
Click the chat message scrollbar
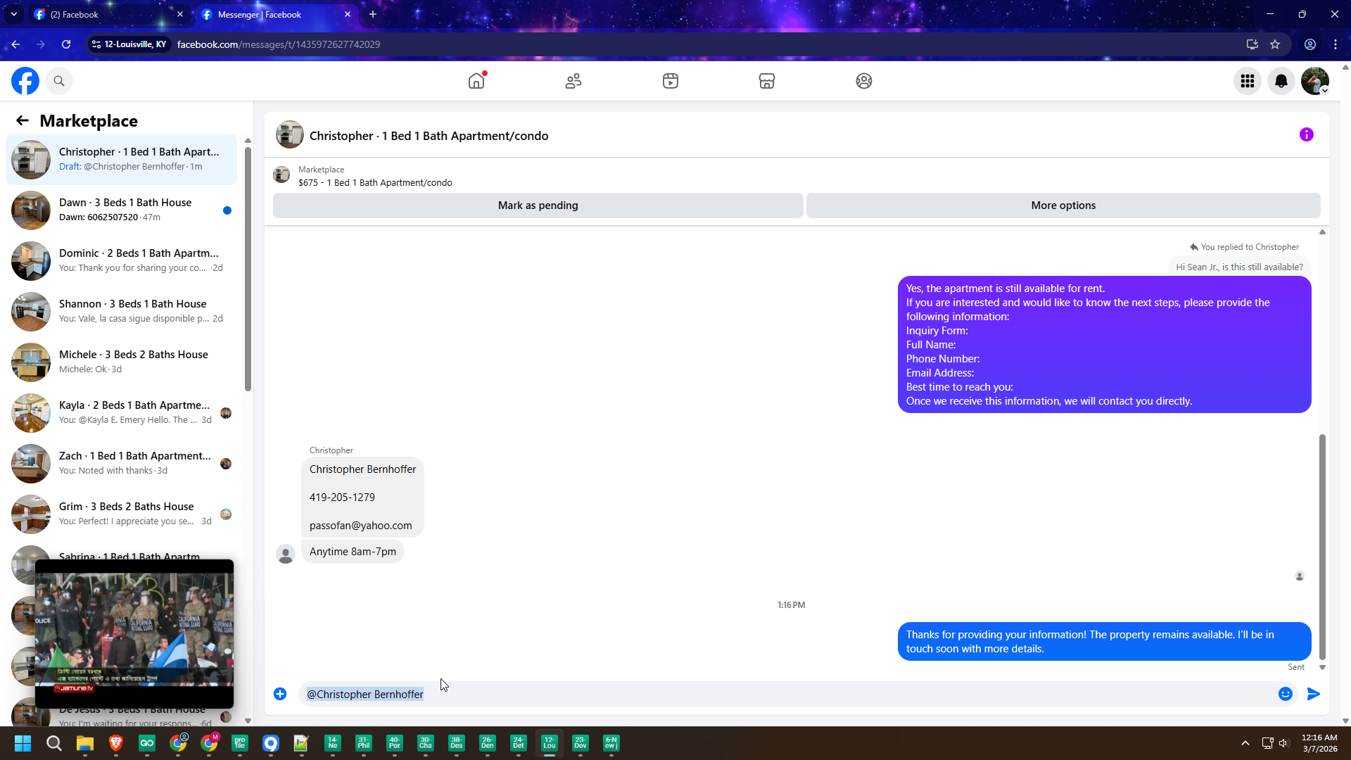(1322, 545)
